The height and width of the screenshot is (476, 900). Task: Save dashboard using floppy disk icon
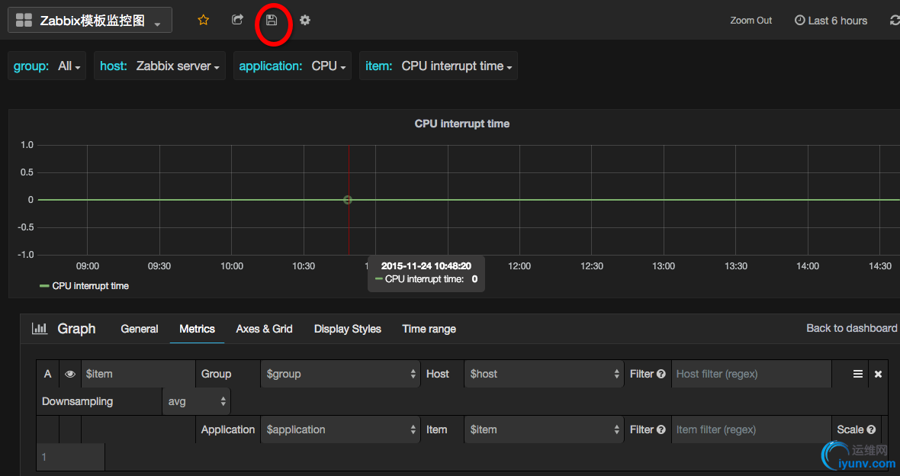[272, 21]
